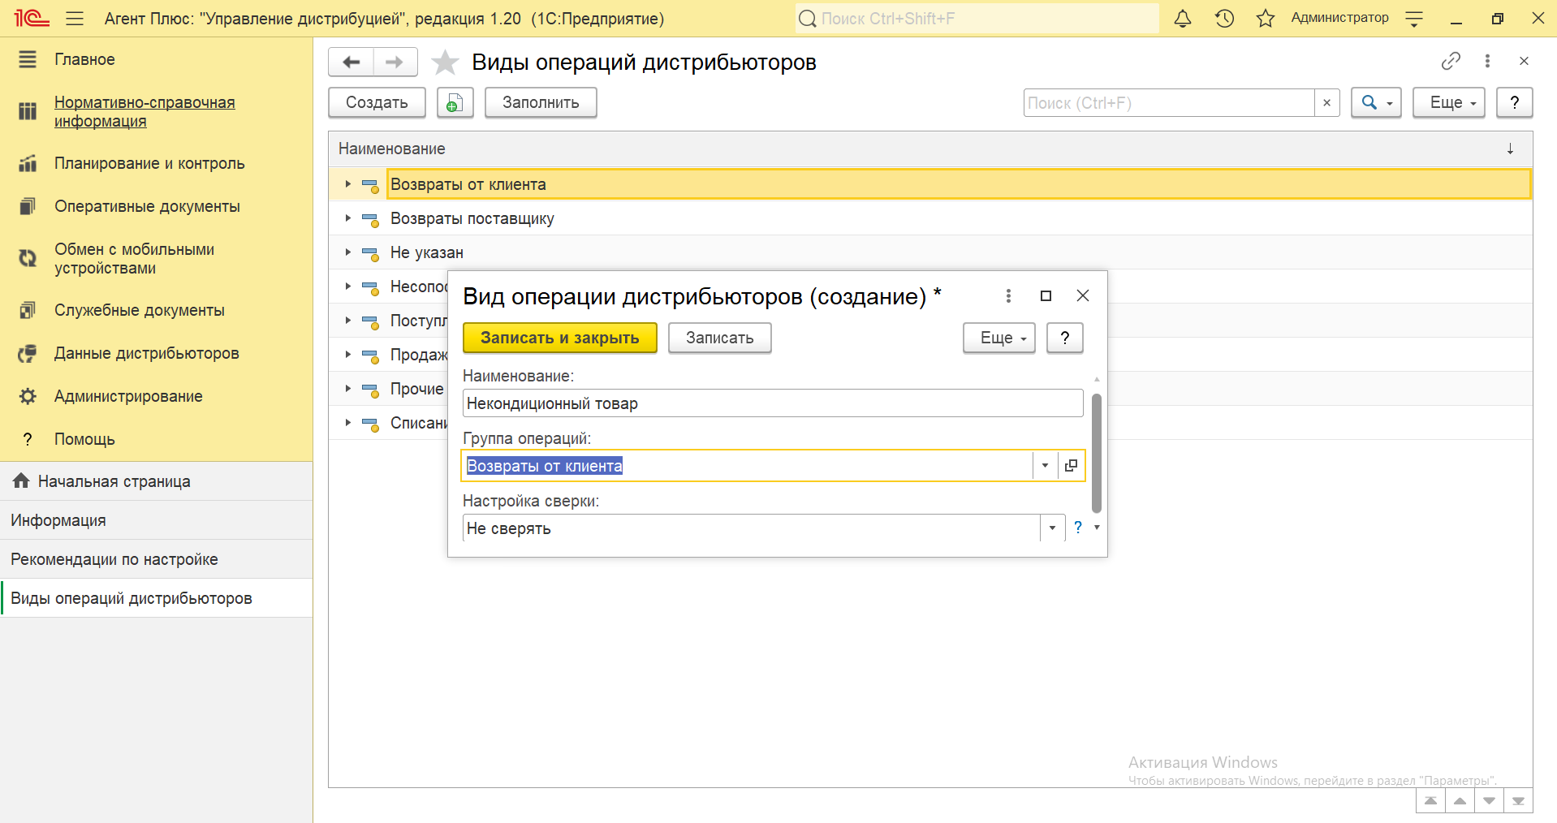
Task: Open the selected Группа операций item
Action: [x=1071, y=466]
